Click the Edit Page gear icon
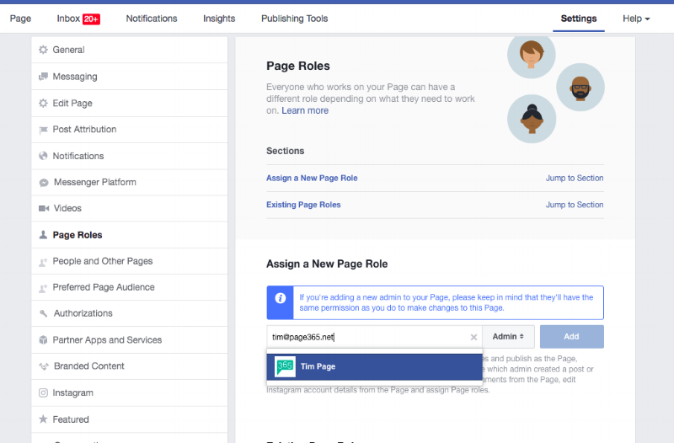 click(x=43, y=103)
